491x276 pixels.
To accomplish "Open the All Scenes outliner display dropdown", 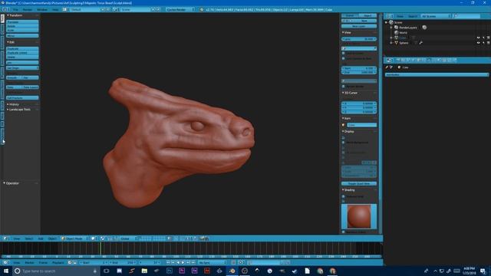I will [x=436, y=16].
